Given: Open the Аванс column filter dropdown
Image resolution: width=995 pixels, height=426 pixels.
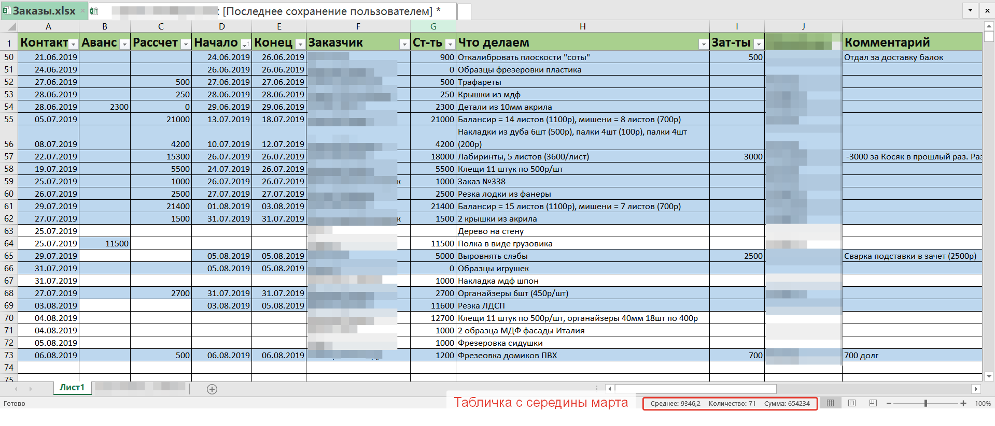Looking at the screenshot, I should 124,44.
